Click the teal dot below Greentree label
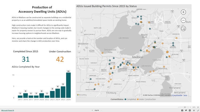Image resolution: width=200 pixels, height=112 pixels. click(91, 79)
